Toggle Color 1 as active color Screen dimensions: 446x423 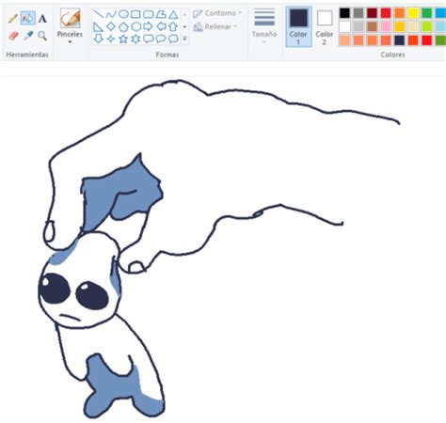click(298, 26)
